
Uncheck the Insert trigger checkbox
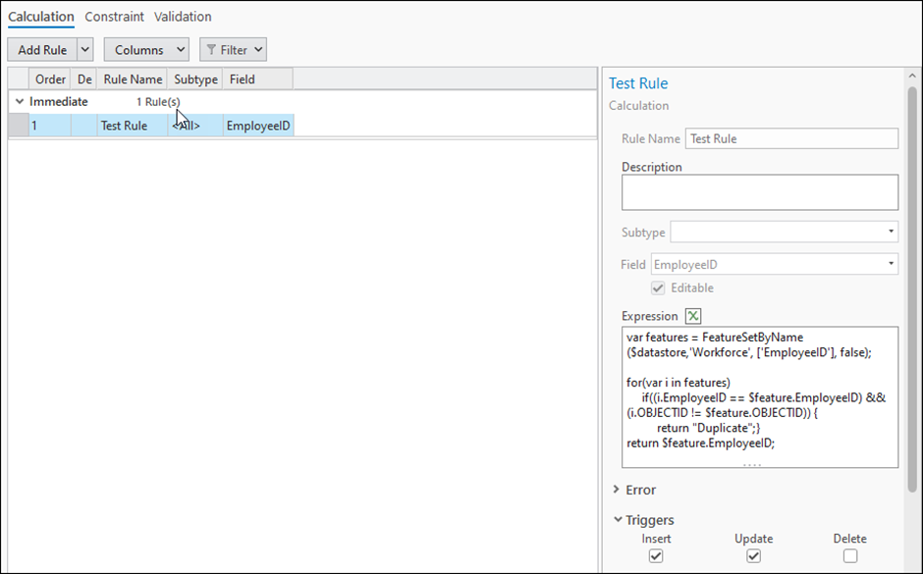coord(656,556)
